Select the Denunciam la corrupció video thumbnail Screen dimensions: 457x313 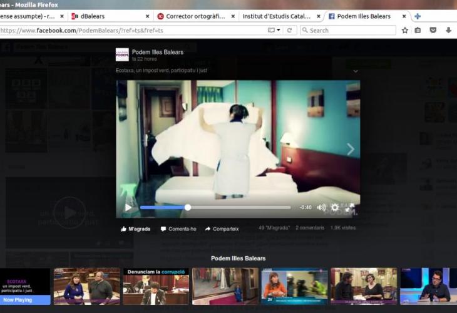click(155, 287)
